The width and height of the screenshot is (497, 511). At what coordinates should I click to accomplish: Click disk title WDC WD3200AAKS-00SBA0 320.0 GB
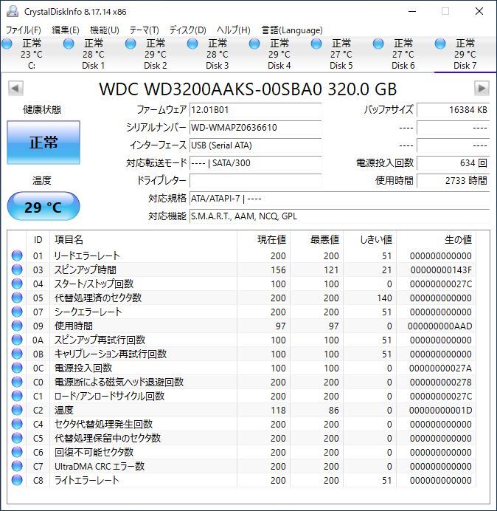point(248,89)
